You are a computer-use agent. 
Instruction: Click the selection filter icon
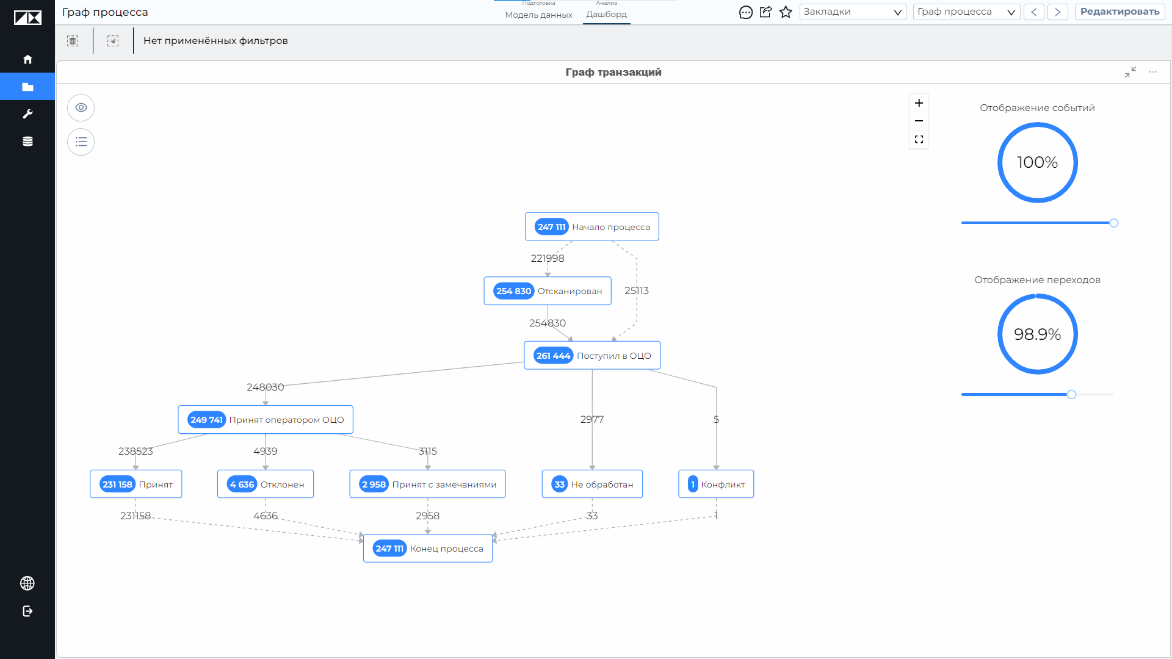click(113, 41)
